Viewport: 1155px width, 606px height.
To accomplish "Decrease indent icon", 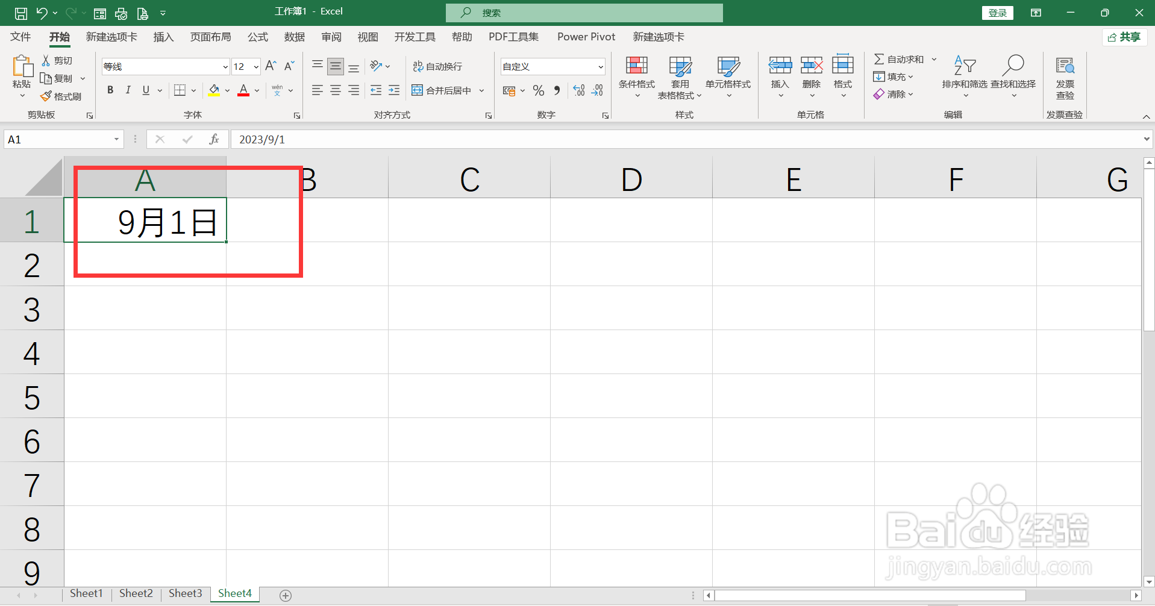I will [376, 90].
